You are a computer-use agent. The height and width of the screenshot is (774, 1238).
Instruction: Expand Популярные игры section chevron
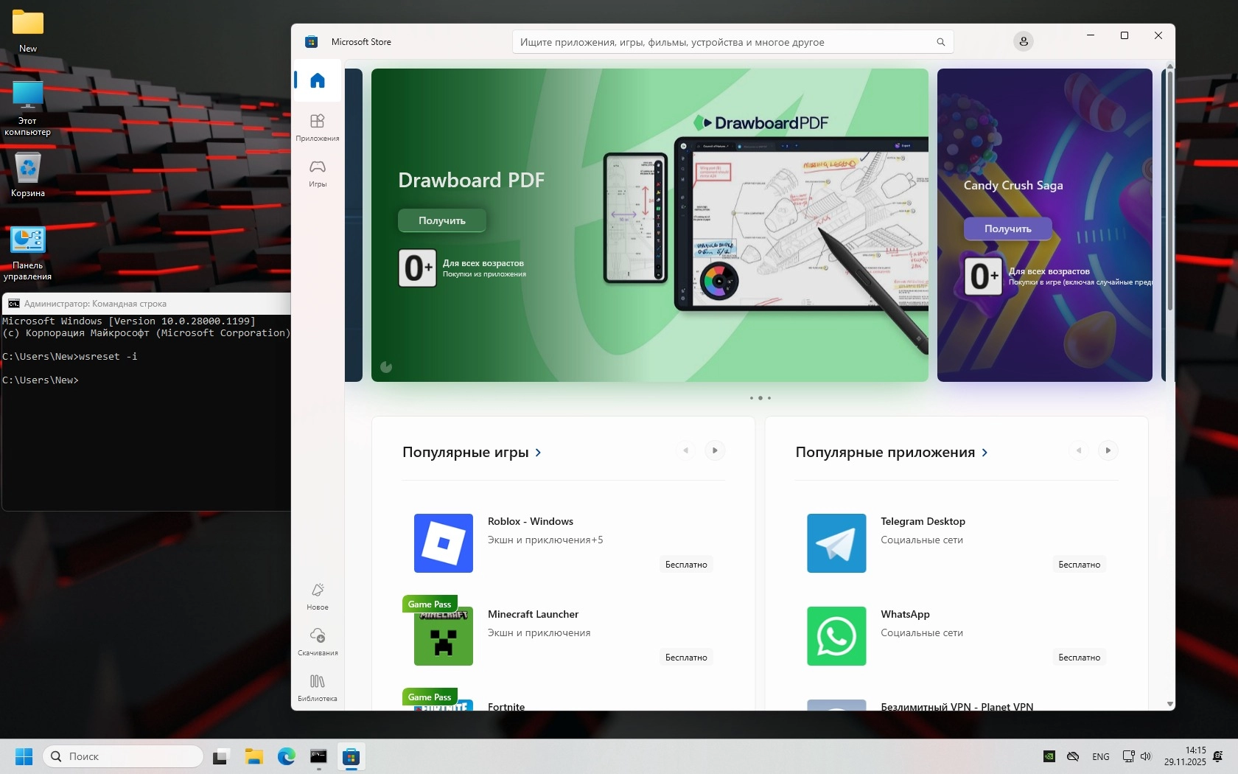pos(538,453)
